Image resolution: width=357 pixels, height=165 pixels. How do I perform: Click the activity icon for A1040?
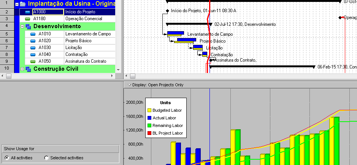[33, 55]
